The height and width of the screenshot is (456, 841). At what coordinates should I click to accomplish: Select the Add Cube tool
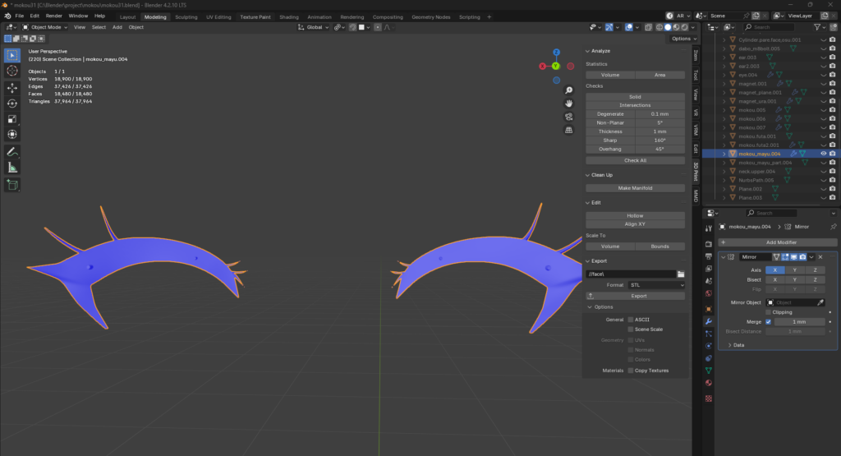[12, 184]
